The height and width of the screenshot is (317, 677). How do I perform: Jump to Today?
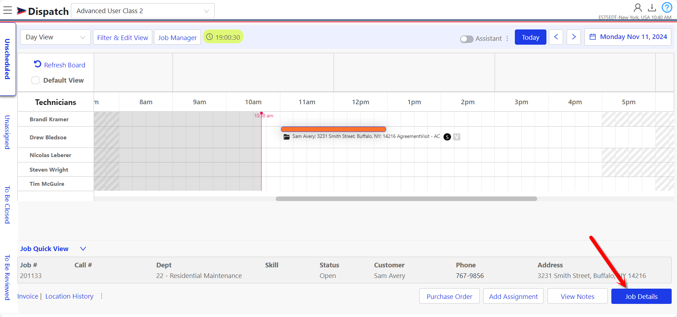point(530,37)
